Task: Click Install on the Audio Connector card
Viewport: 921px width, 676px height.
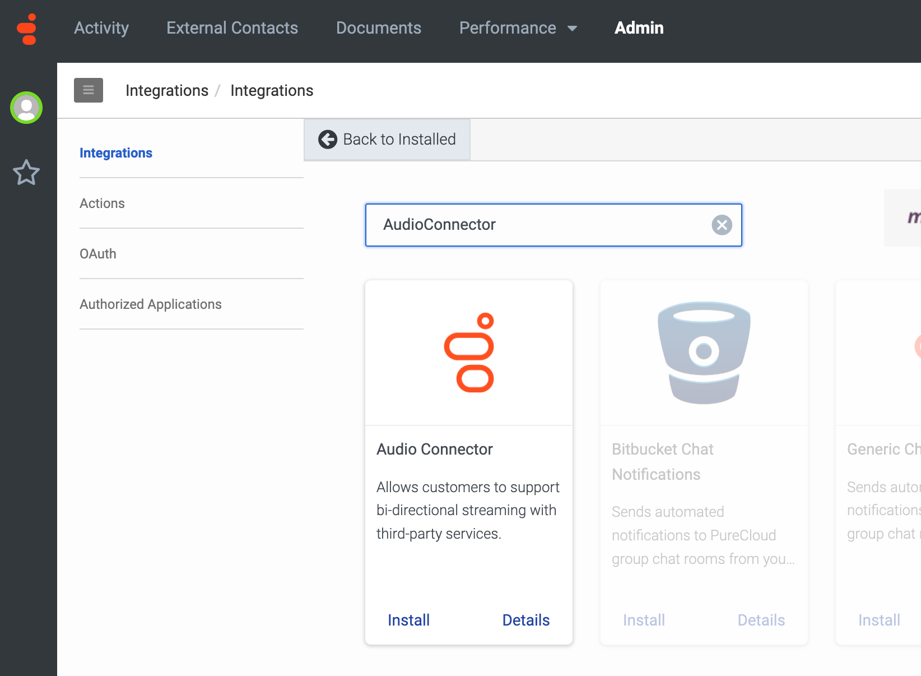Action: 408,620
